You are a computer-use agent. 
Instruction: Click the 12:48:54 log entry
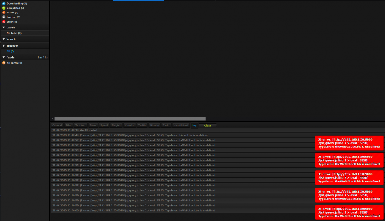133,156
